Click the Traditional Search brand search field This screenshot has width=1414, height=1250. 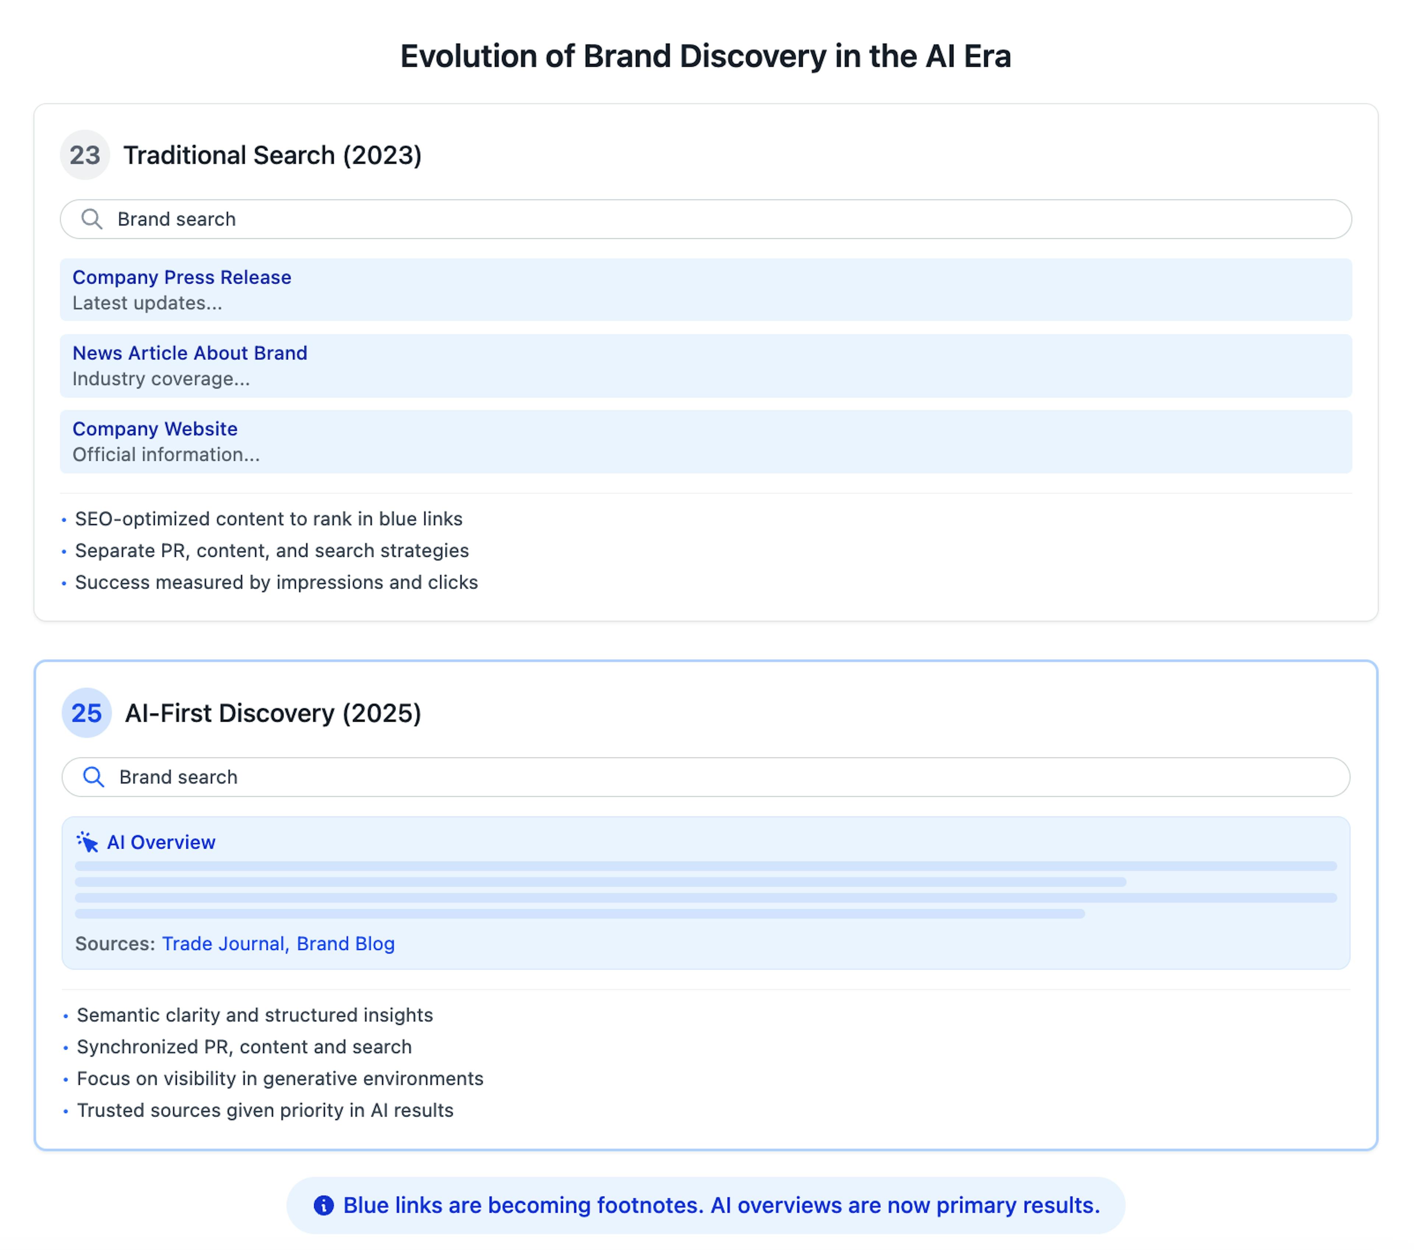[706, 219]
